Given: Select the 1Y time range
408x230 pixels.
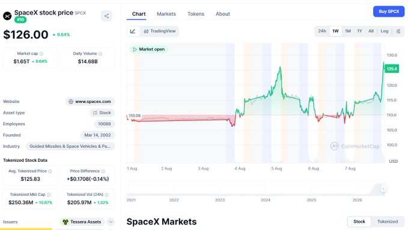Looking at the screenshot, I should pos(359,31).
